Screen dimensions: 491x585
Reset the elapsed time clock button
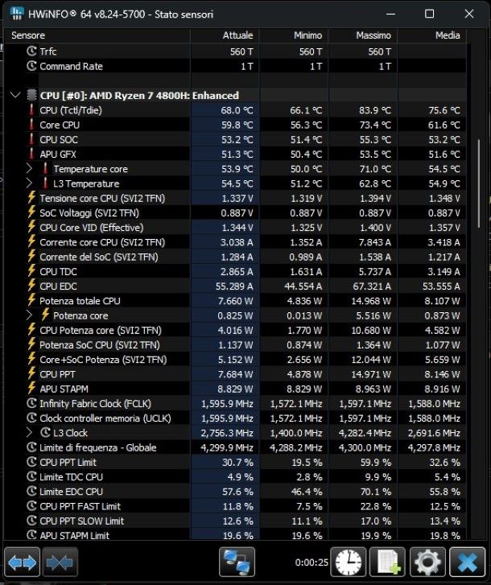[x=349, y=562]
